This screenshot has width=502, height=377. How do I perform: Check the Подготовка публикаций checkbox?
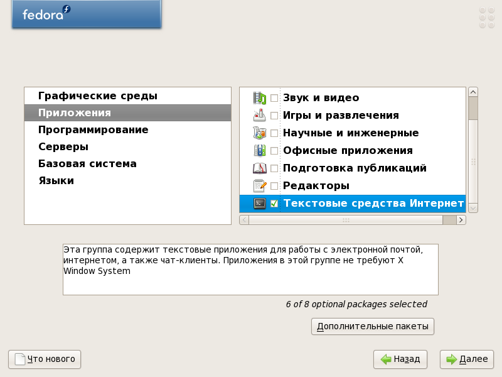pos(274,168)
